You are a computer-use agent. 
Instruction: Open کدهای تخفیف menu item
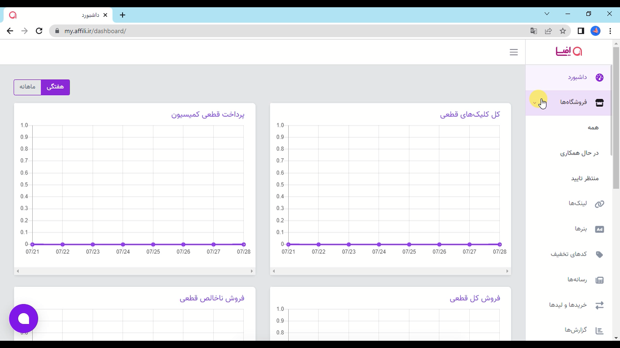pyautogui.click(x=568, y=254)
